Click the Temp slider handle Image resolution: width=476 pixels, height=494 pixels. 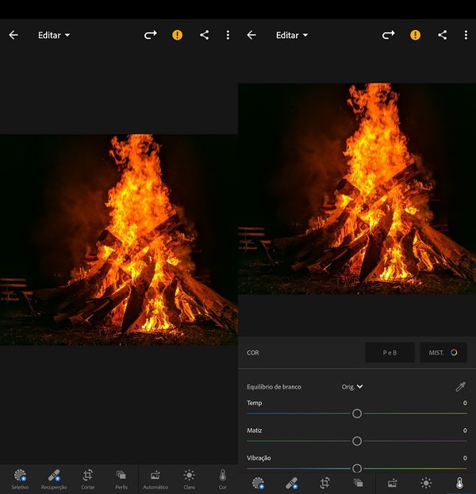click(357, 414)
